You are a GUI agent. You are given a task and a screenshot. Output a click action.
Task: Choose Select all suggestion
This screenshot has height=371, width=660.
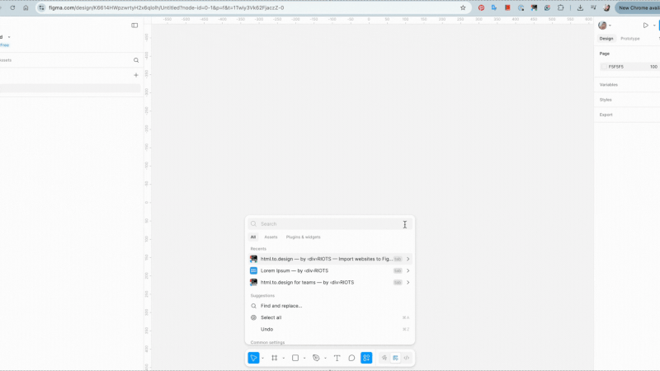point(329,317)
